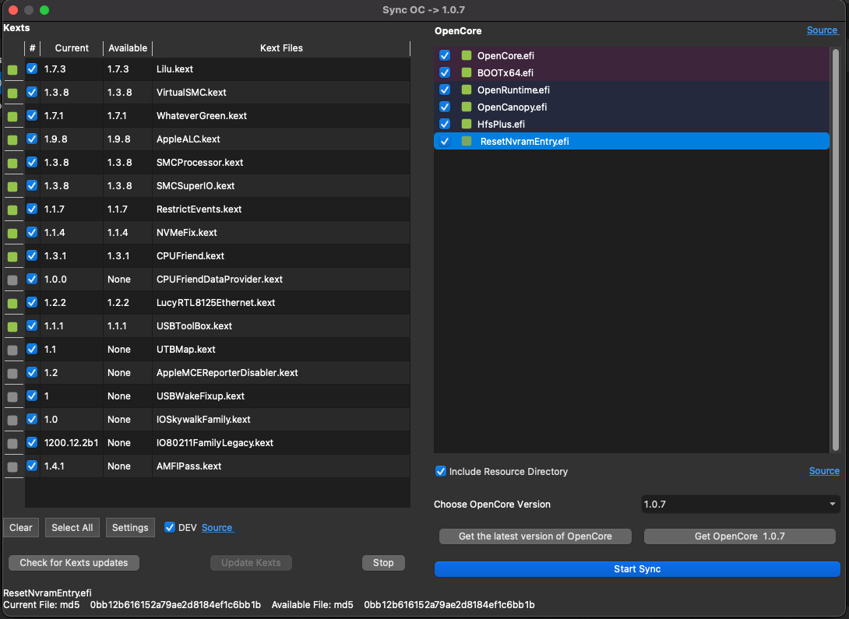
Task: Toggle the UTBMap.kext checkbox
Action: click(x=32, y=349)
